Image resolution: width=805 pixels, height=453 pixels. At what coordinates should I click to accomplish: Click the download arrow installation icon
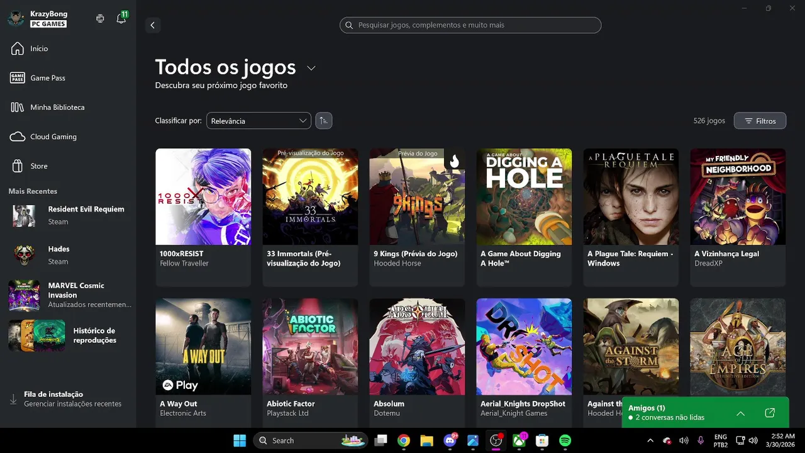[x=13, y=399]
